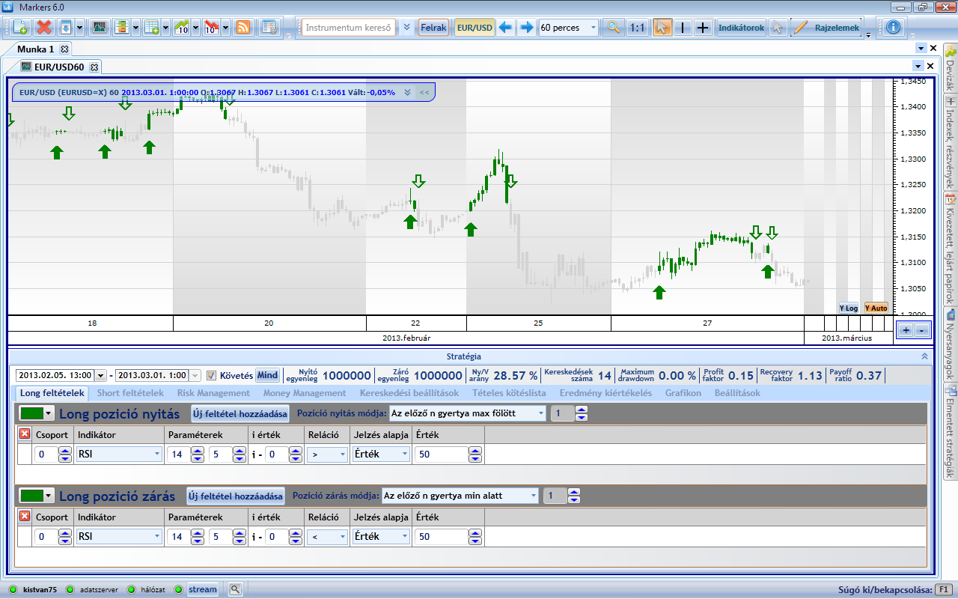This screenshot has width=958, height=599.
Task: Select the crosshair cursor tool
Action: [x=703, y=28]
